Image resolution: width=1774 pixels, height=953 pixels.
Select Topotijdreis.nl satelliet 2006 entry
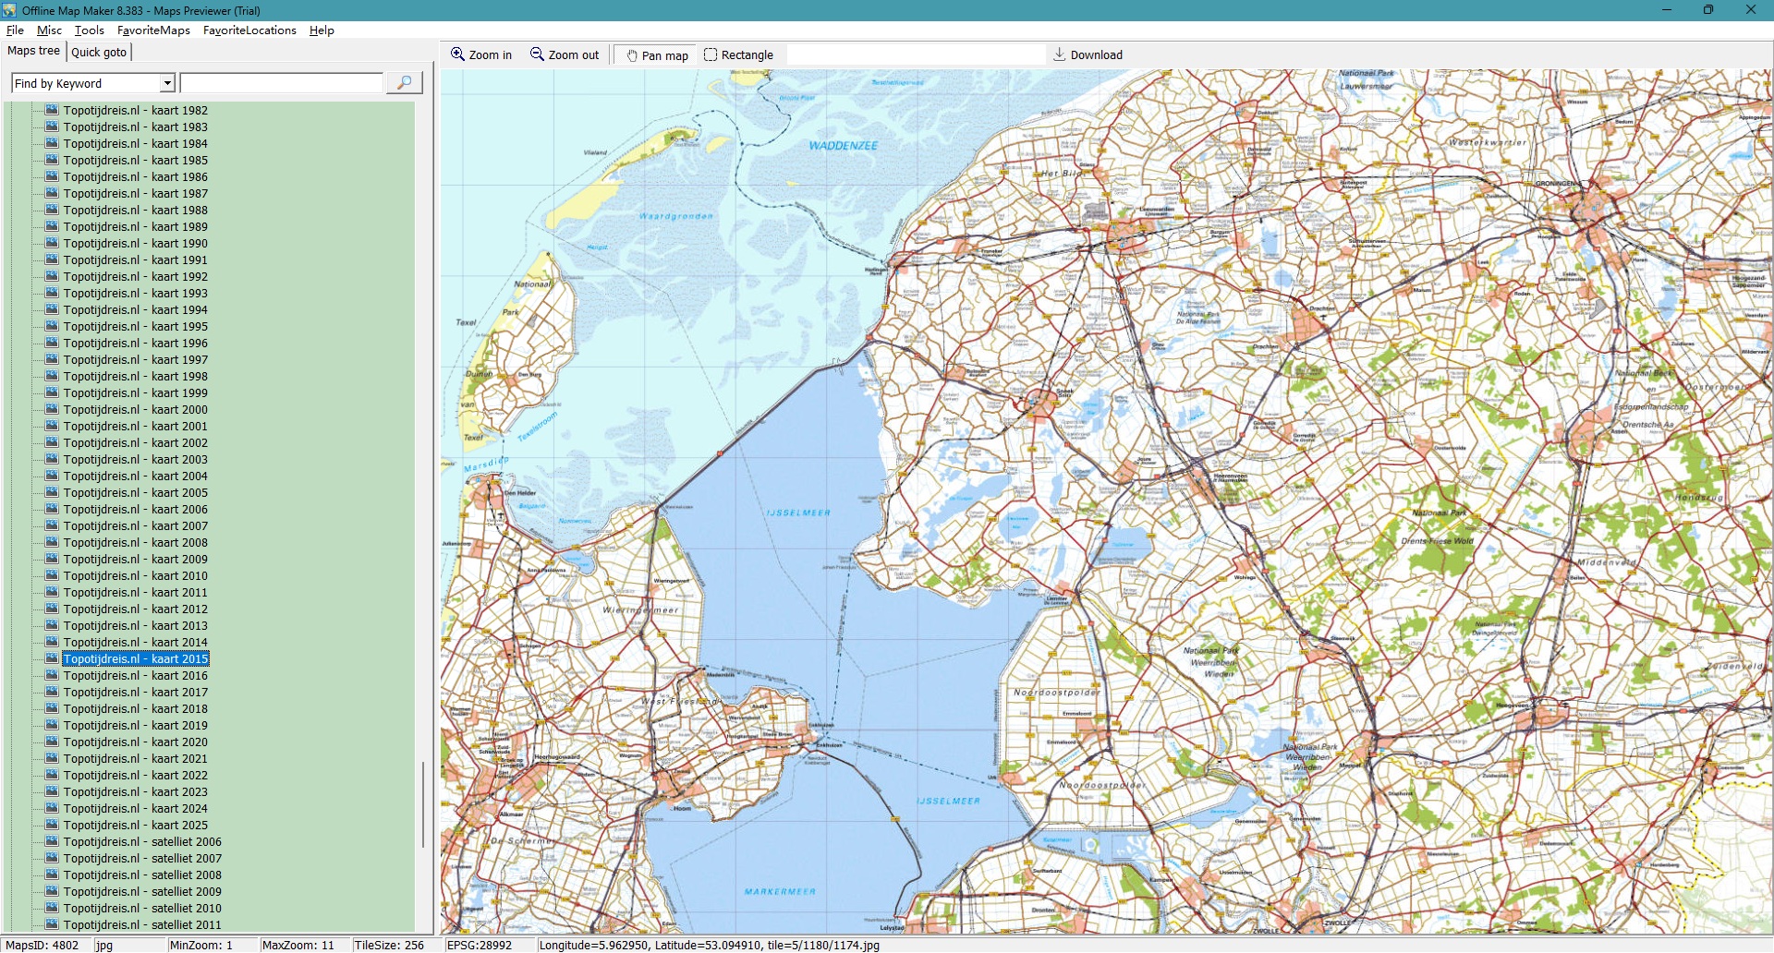tap(142, 841)
